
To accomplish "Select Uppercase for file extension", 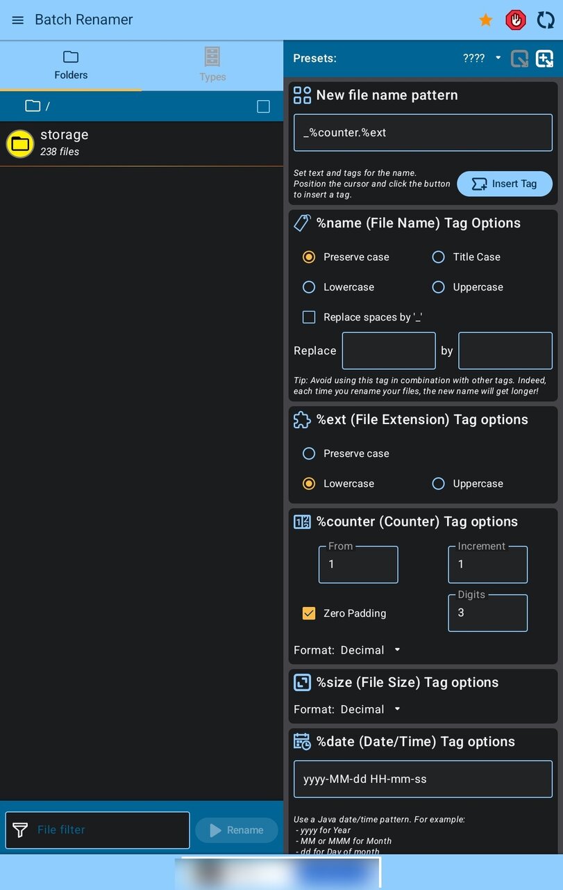I will tap(438, 484).
